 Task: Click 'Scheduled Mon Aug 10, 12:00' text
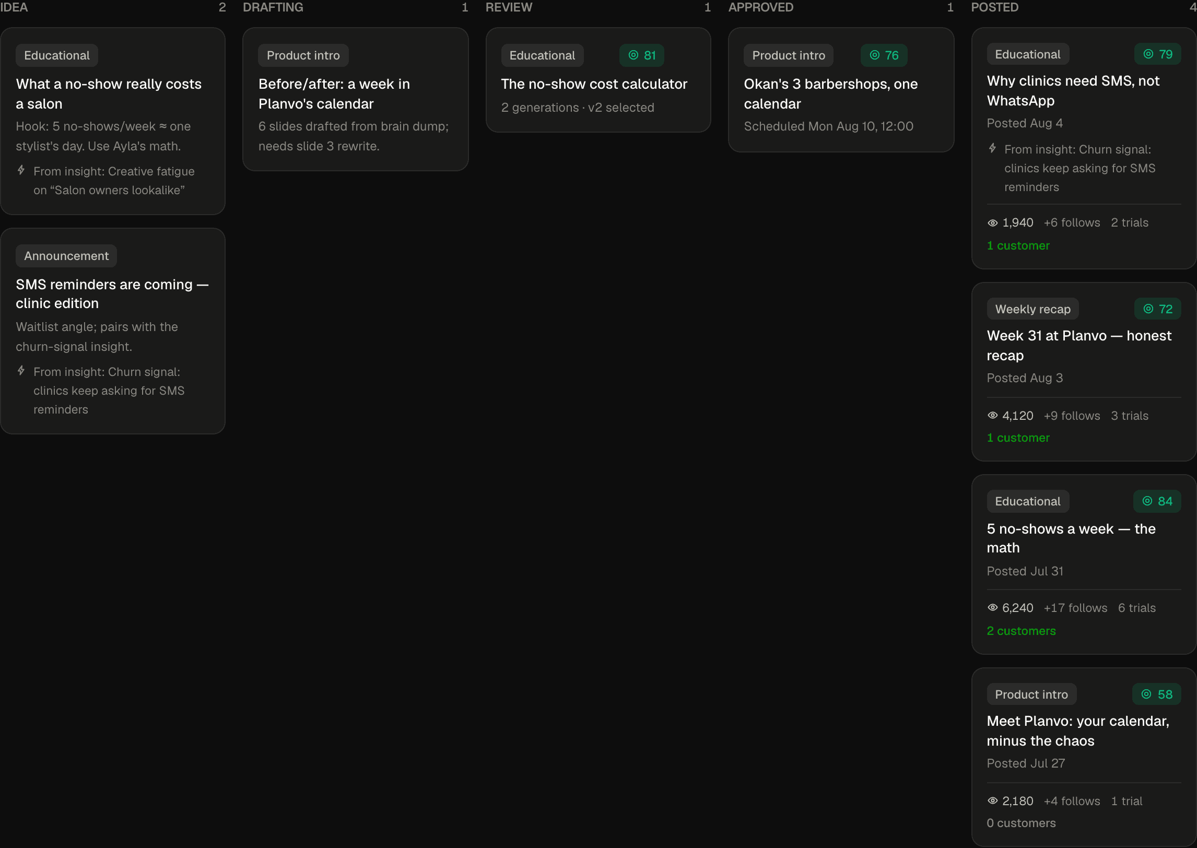point(828,126)
